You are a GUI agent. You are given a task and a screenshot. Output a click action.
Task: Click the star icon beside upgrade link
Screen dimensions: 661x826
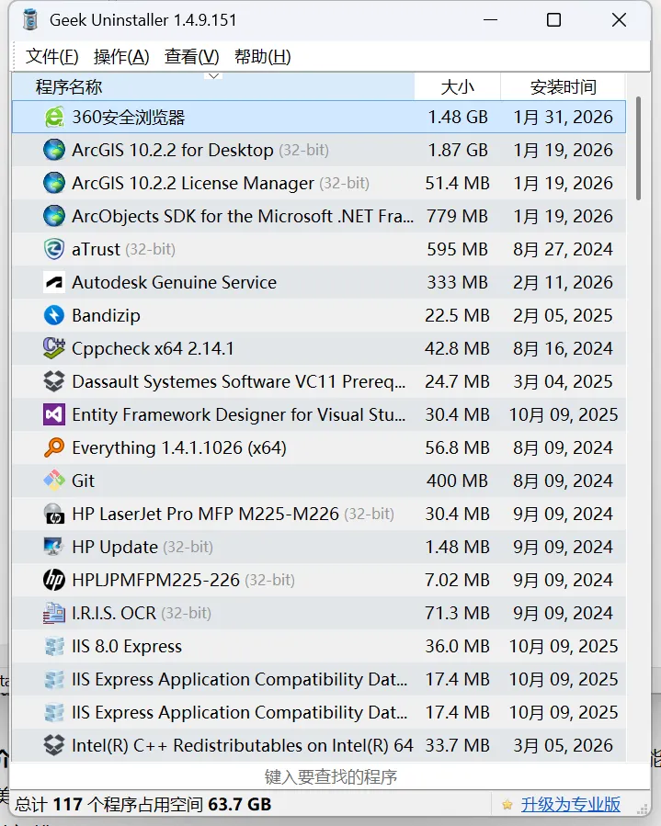507,804
